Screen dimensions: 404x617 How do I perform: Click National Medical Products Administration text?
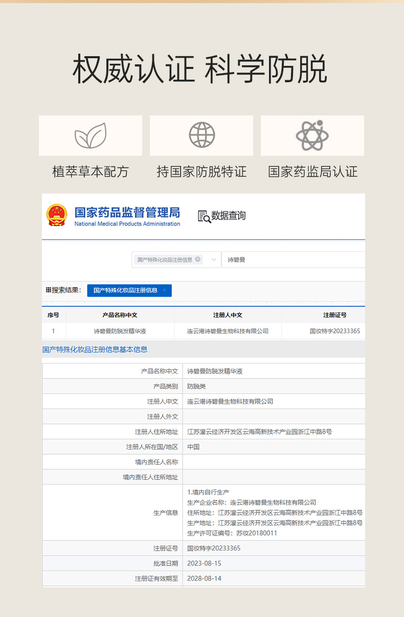coord(127,224)
